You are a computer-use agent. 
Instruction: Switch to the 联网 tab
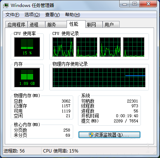[94, 25]
